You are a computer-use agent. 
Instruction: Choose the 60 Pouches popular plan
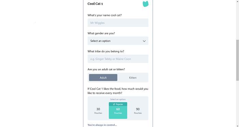pyautogui.click(x=118, y=111)
